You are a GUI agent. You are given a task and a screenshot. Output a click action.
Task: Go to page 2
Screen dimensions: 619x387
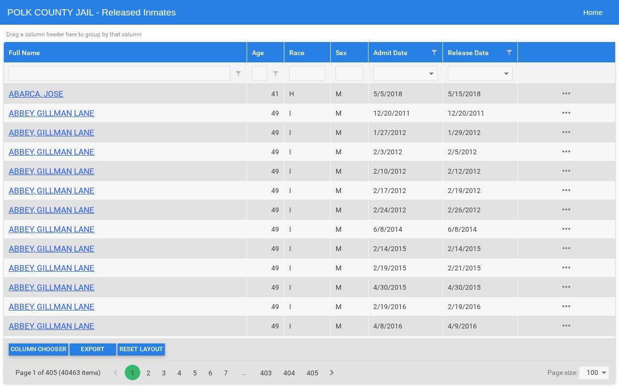point(148,372)
